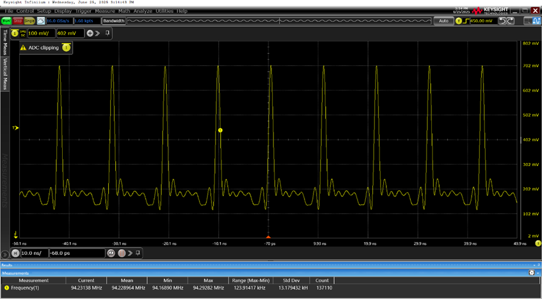Image resolution: width=542 pixels, height=299 pixels.
Task: Toggle channel 1 on/off button
Action: (15, 33)
